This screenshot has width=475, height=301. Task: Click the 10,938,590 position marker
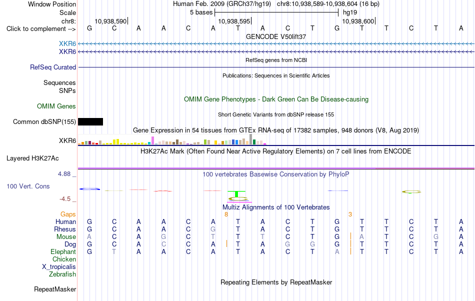pos(110,21)
